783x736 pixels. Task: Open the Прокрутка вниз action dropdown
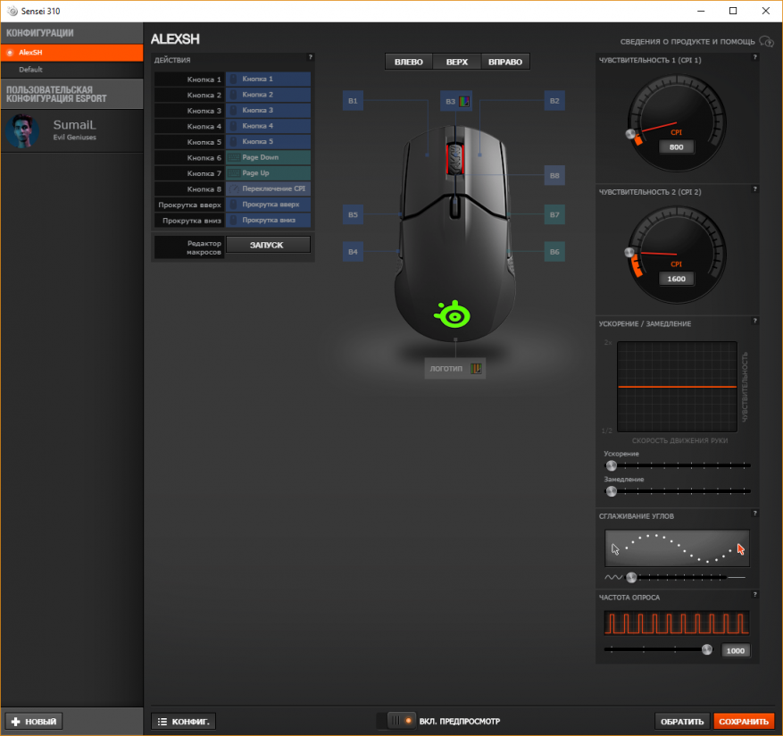[268, 220]
